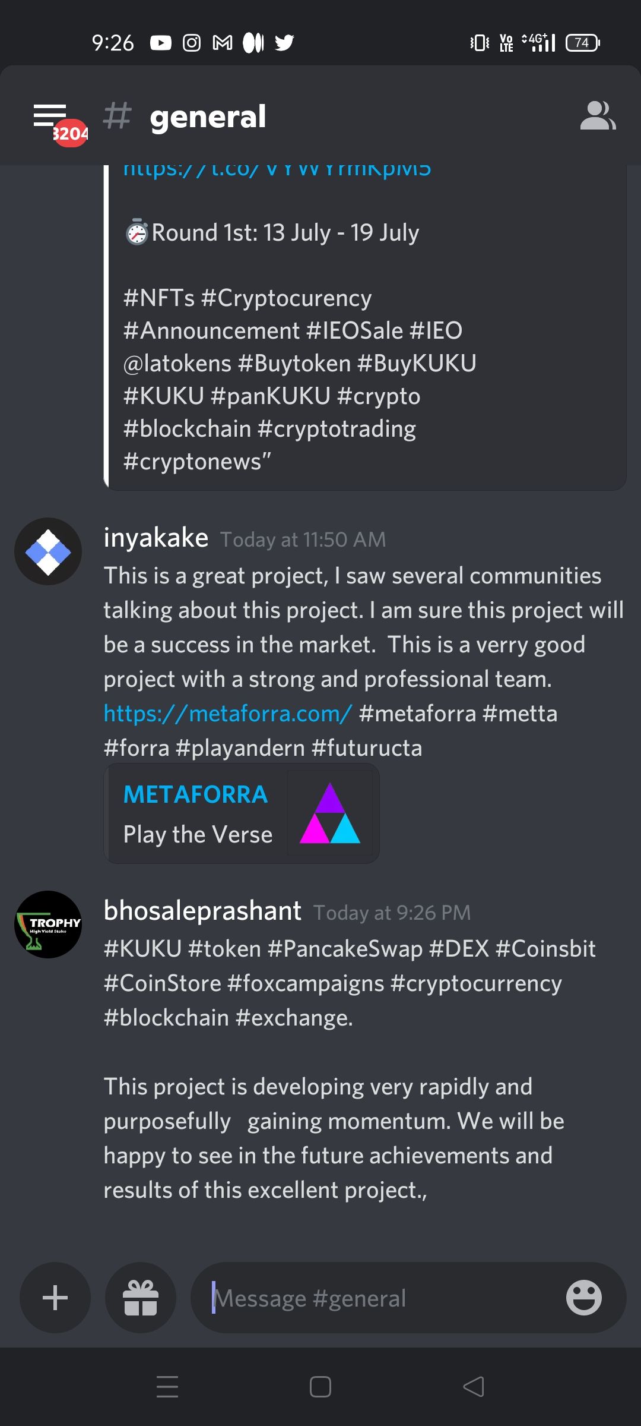The width and height of the screenshot is (641, 1426).
Task: Tap the inyakake username
Action: (156, 538)
